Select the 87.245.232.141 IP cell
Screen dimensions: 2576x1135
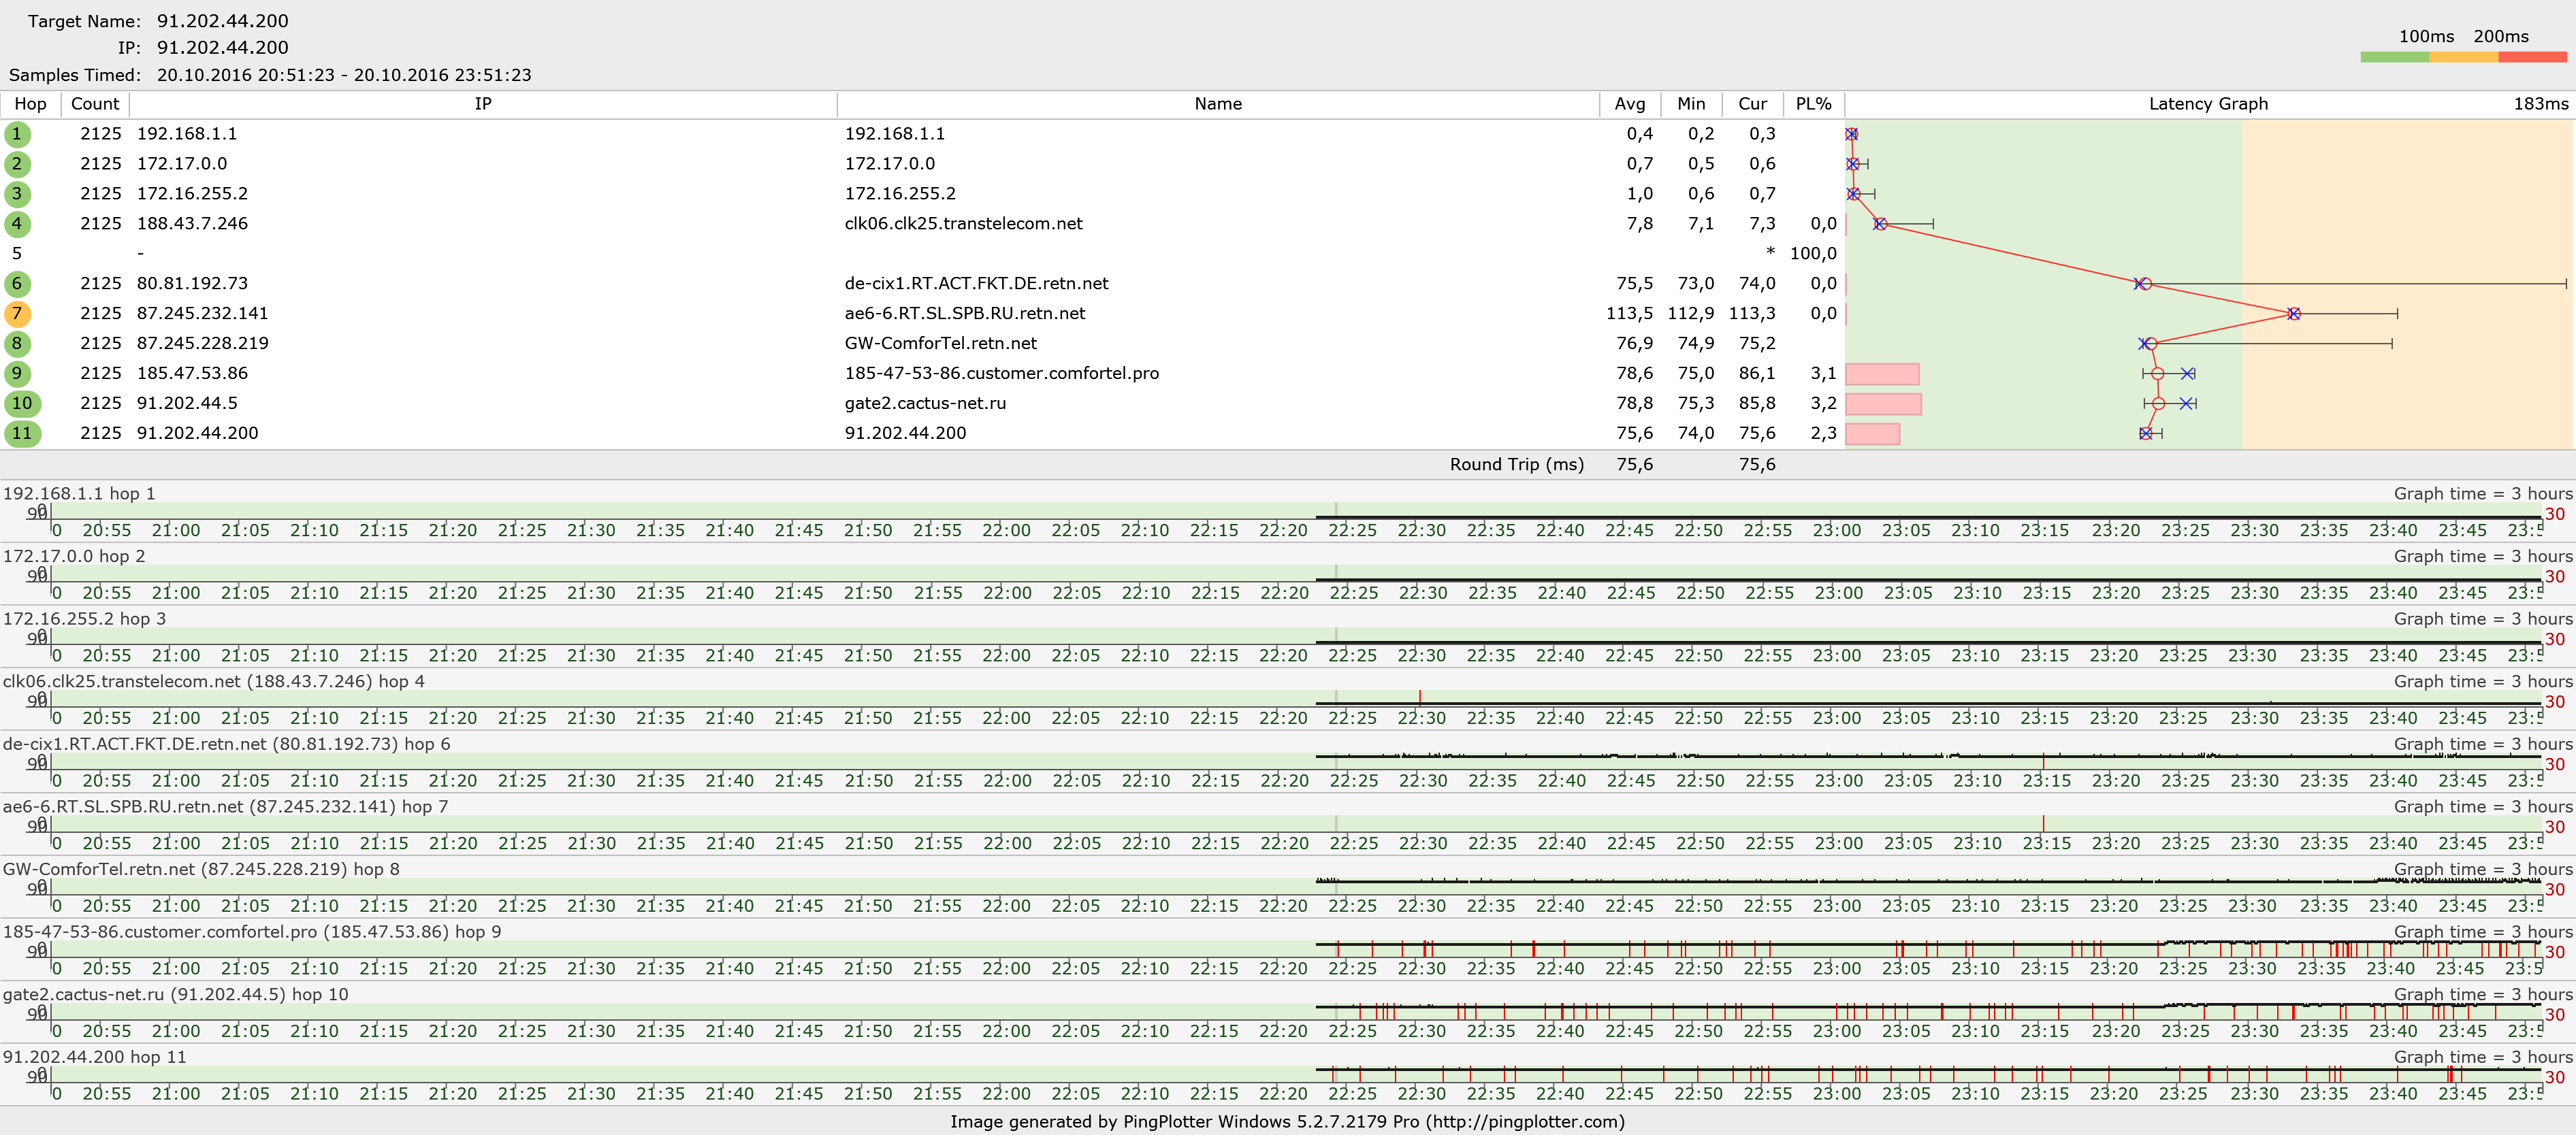[x=202, y=314]
